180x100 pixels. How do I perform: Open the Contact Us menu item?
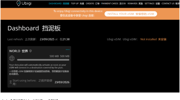tap(171, 4)
